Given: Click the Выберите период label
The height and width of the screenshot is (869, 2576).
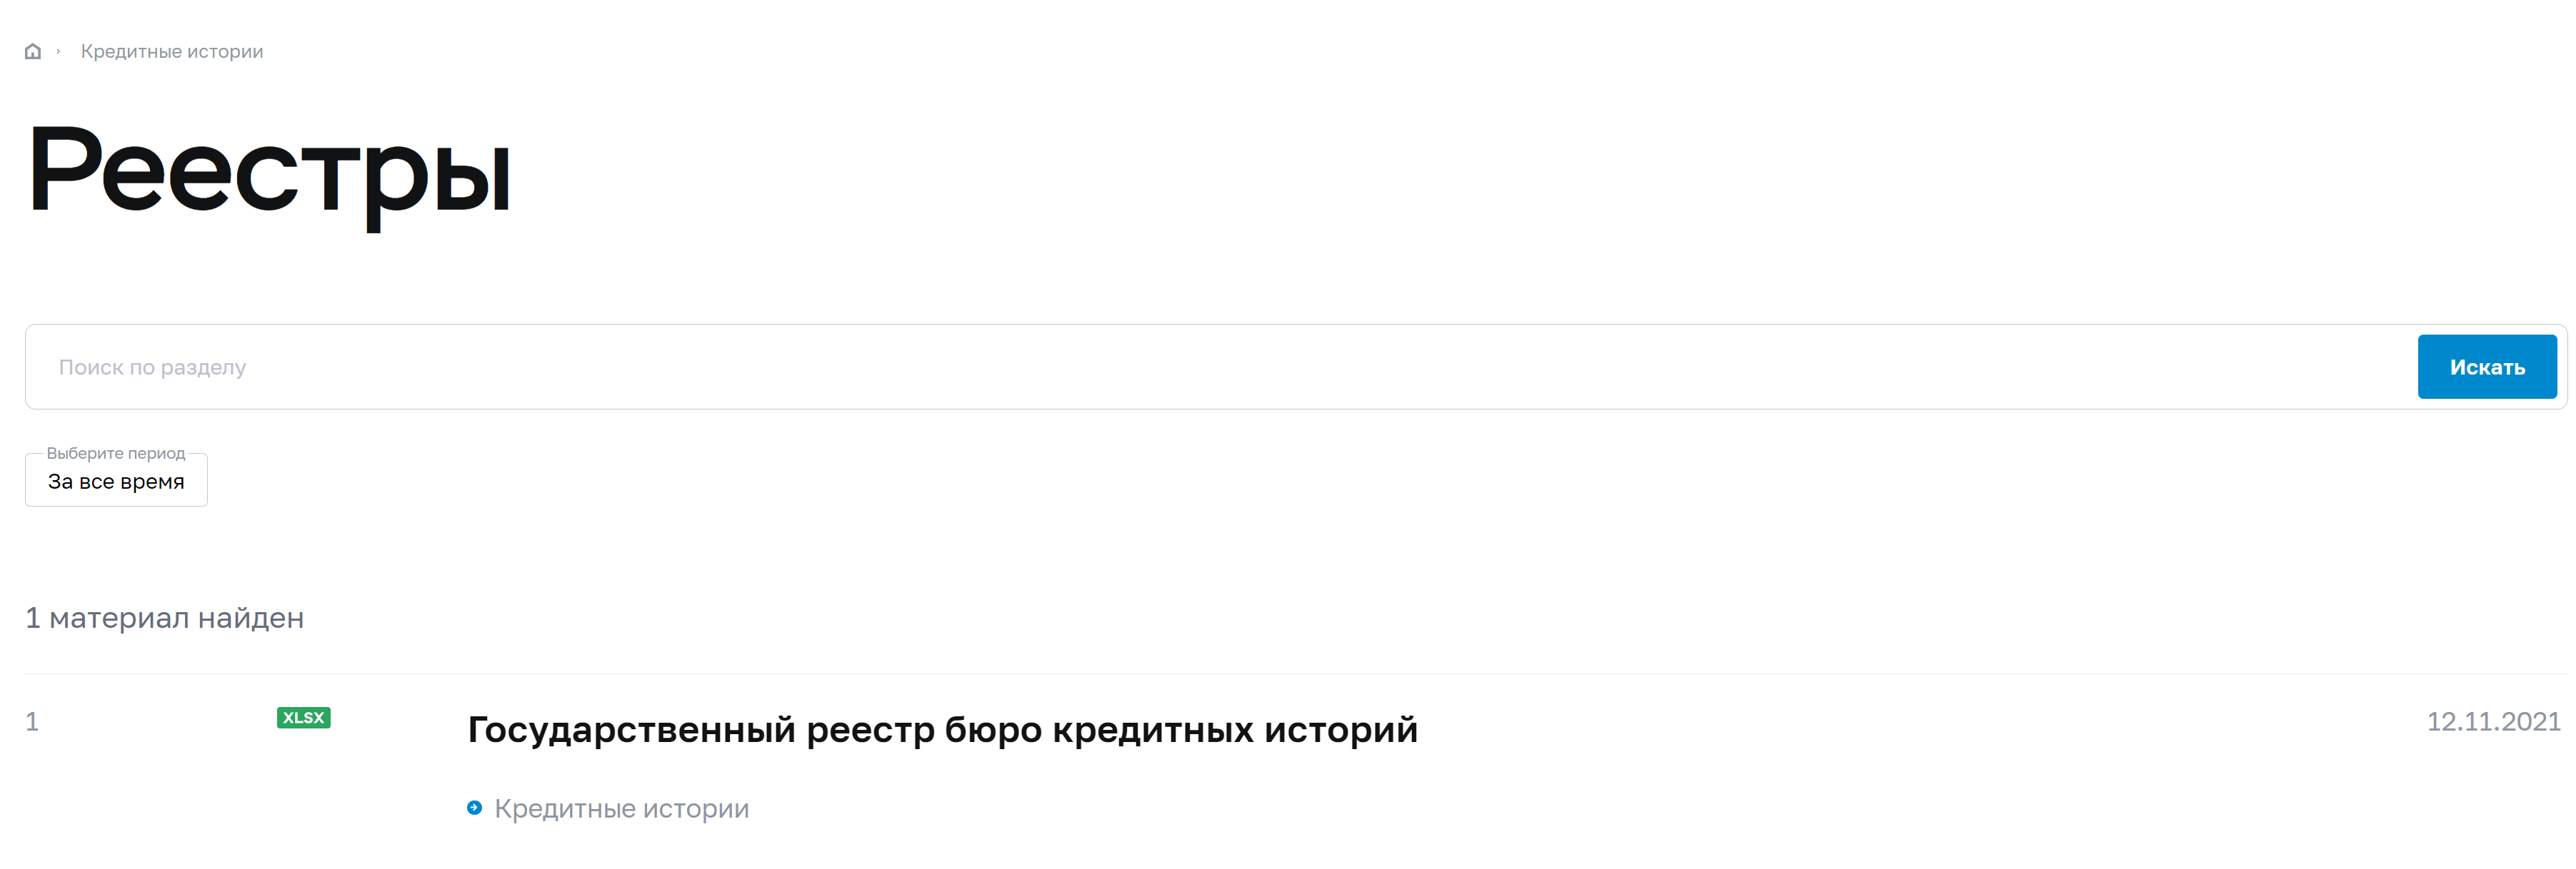Looking at the screenshot, I should 116,454.
